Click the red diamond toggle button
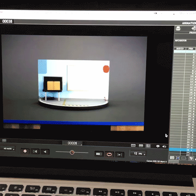 [x=25, y=151]
